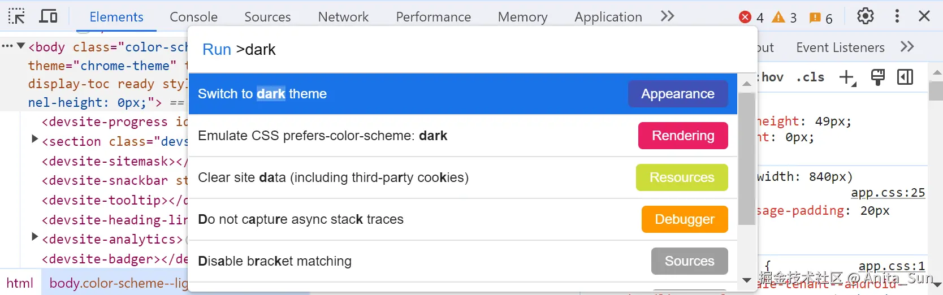The image size is (943, 295).
Task: Activate the inspect element picker icon
Action: [x=16, y=16]
